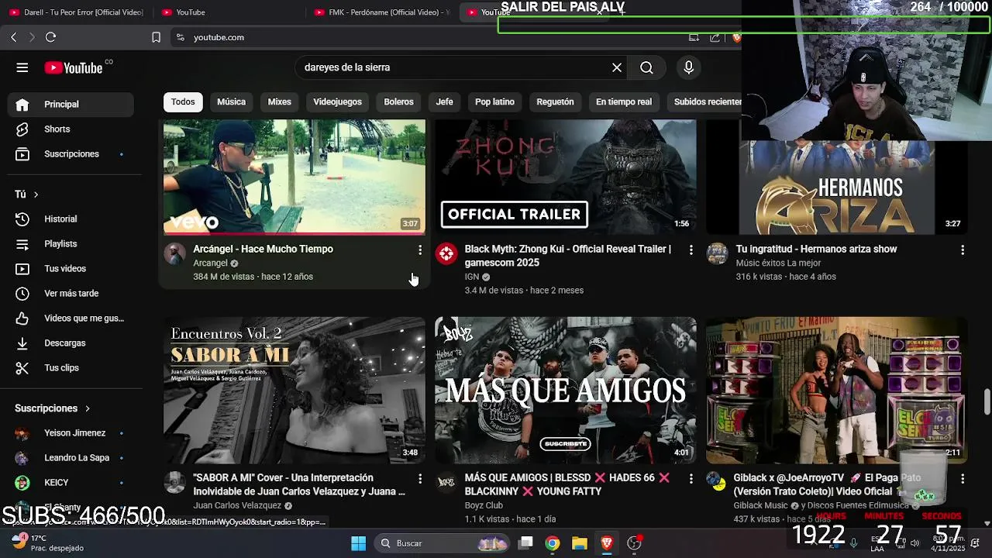Click the magnifier search button
Screen dimensions: 992x558
(646, 67)
